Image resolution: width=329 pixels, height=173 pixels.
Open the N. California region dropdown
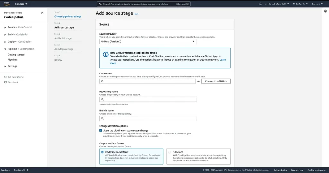[x=300, y=4]
